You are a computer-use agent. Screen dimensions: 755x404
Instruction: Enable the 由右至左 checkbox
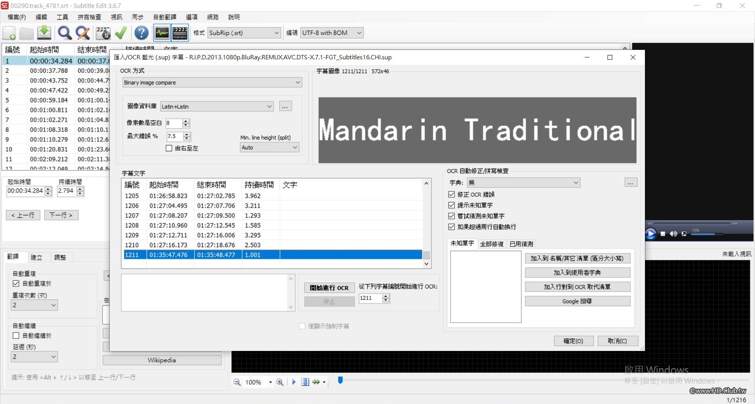click(x=169, y=148)
